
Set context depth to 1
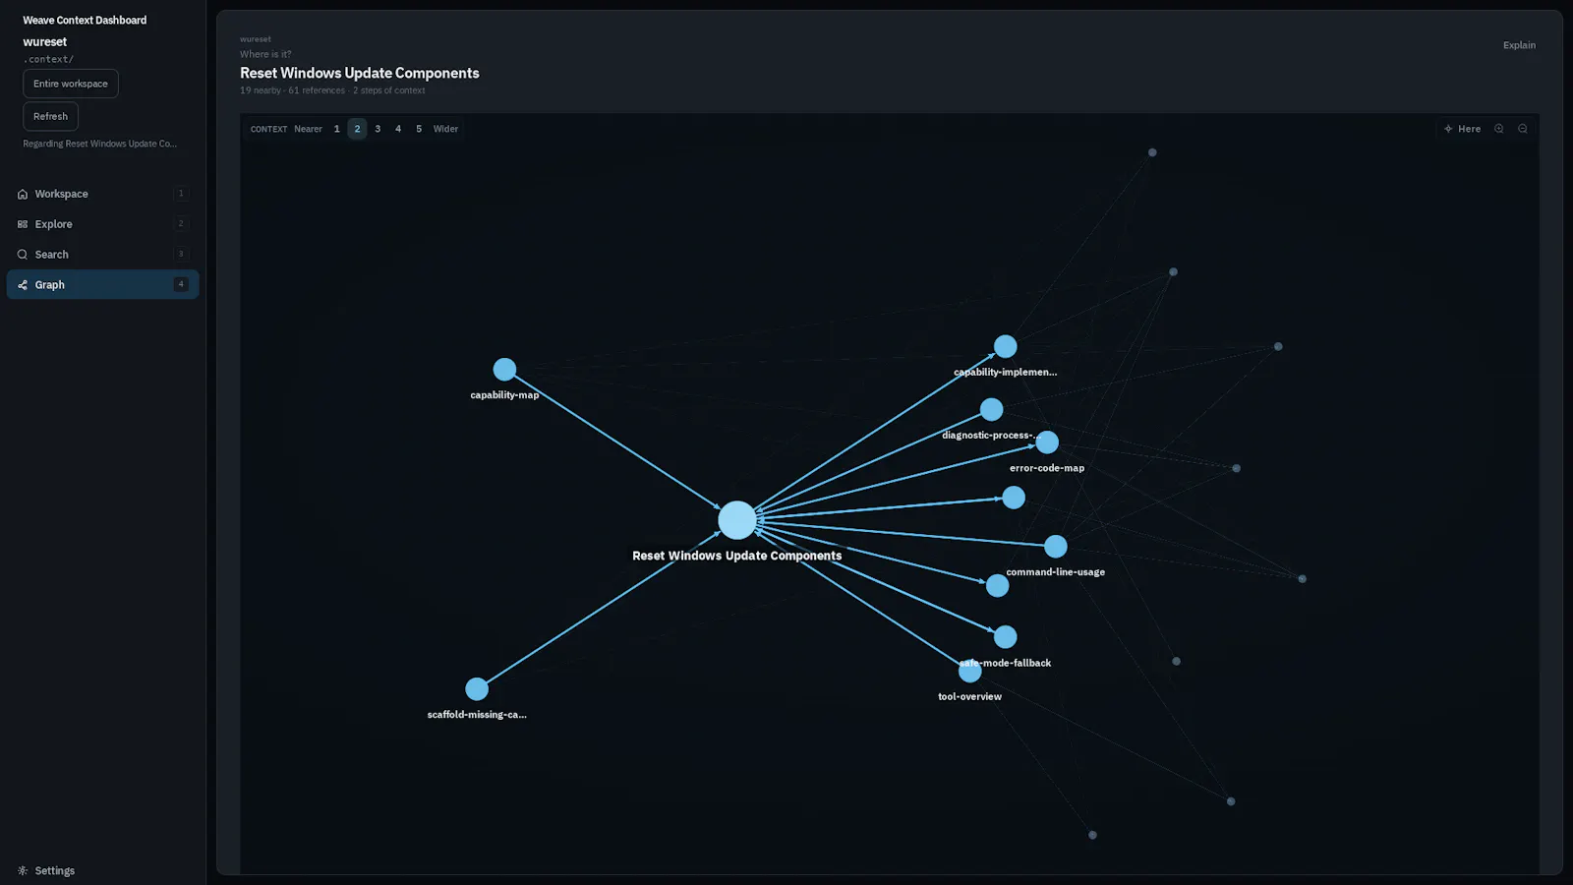(x=336, y=129)
